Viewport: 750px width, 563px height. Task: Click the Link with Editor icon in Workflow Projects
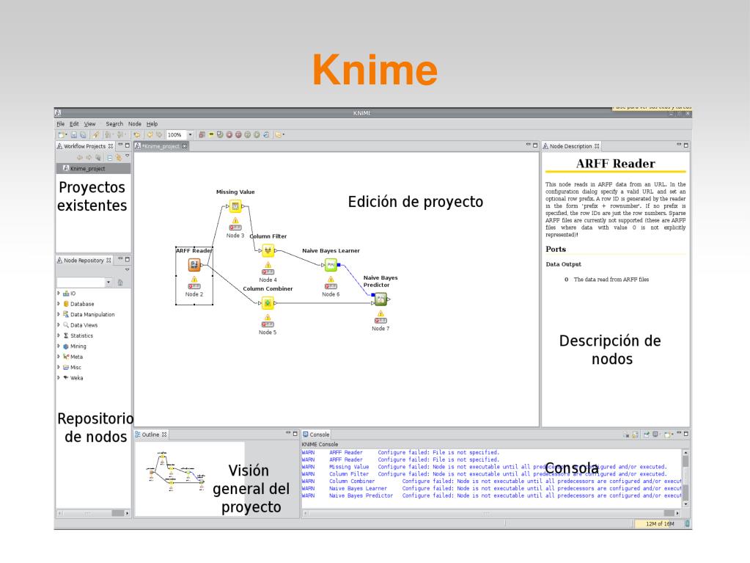(x=119, y=157)
